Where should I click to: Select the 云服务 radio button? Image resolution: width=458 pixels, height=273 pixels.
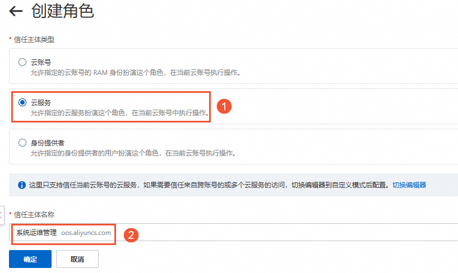pos(22,102)
